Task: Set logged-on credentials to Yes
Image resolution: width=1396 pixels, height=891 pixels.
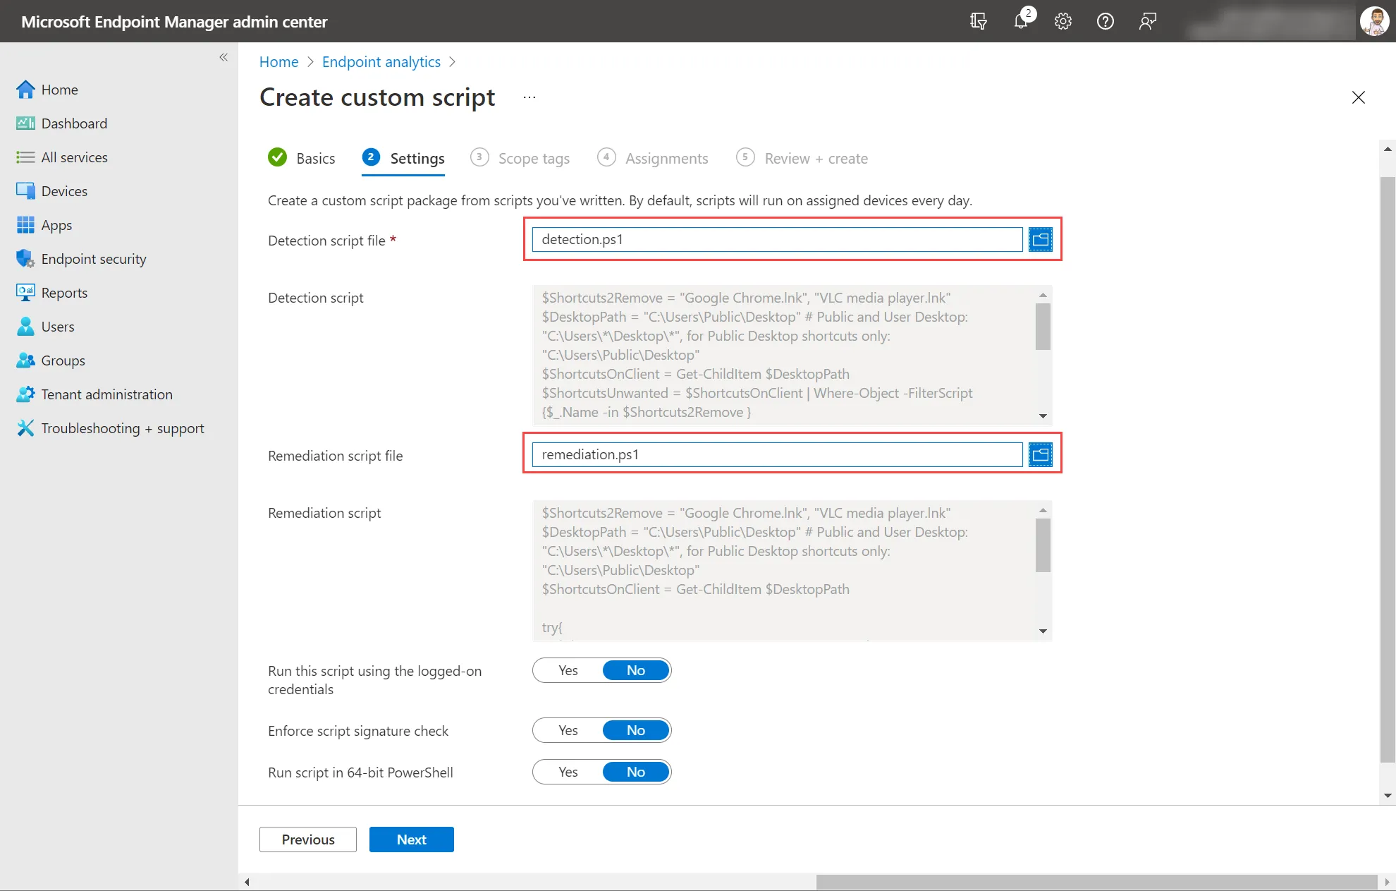Action: 568,670
